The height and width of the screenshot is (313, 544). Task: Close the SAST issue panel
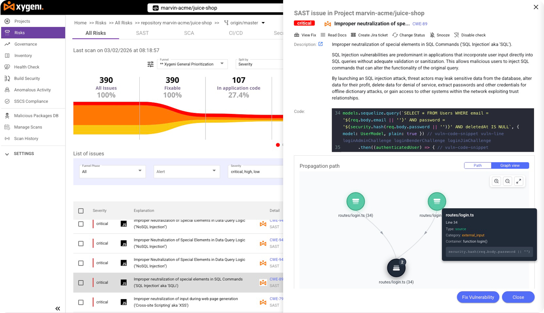click(x=536, y=7)
